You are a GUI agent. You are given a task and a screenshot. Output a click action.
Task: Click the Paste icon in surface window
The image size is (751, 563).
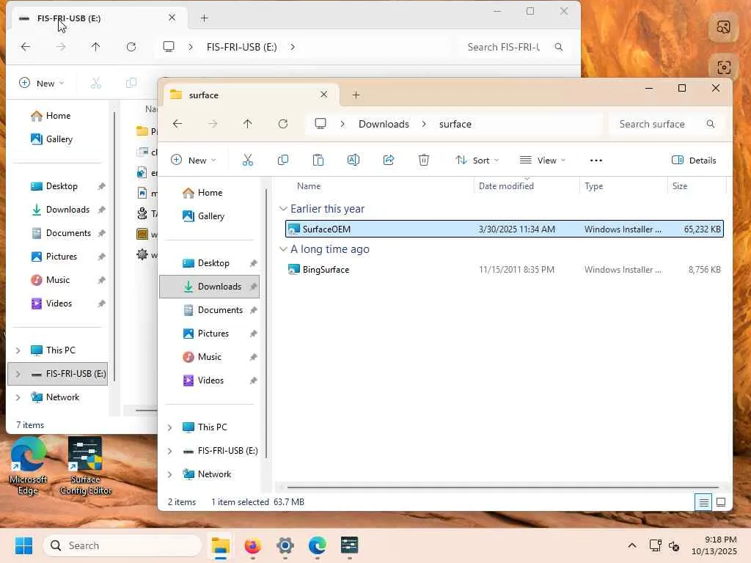pos(318,160)
